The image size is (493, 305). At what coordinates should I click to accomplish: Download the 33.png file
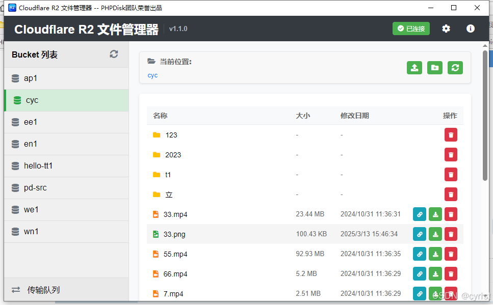[x=435, y=234]
